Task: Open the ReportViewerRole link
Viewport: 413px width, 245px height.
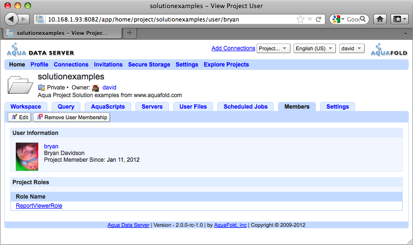Action: click(39, 206)
